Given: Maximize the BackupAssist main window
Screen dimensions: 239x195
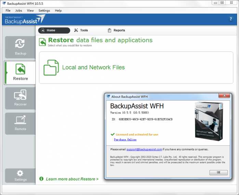Looking at the screenshot, I should [222, 3].
